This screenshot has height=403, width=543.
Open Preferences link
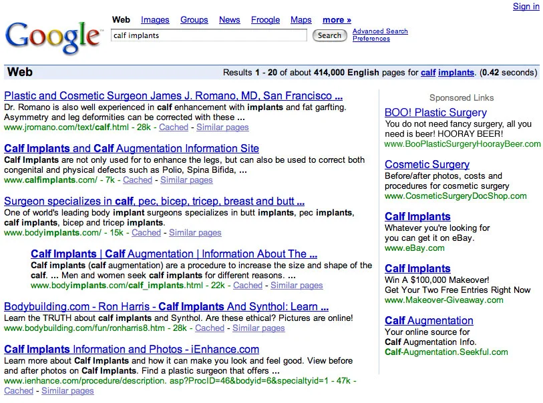click(371, 39)
